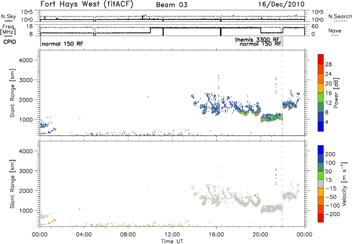Click the 'themis 3300 RF' label

(257, 40)
